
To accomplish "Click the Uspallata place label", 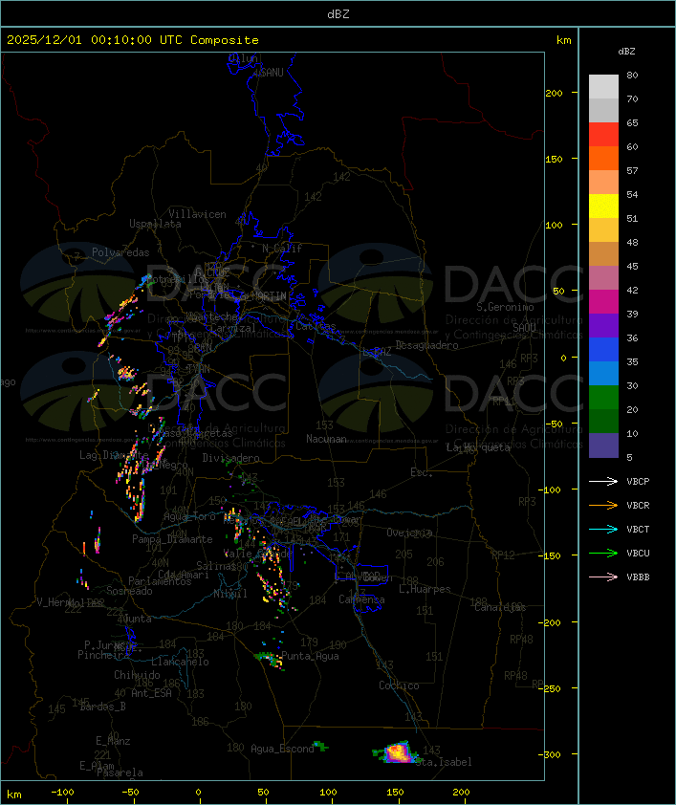I will point(155,225).
